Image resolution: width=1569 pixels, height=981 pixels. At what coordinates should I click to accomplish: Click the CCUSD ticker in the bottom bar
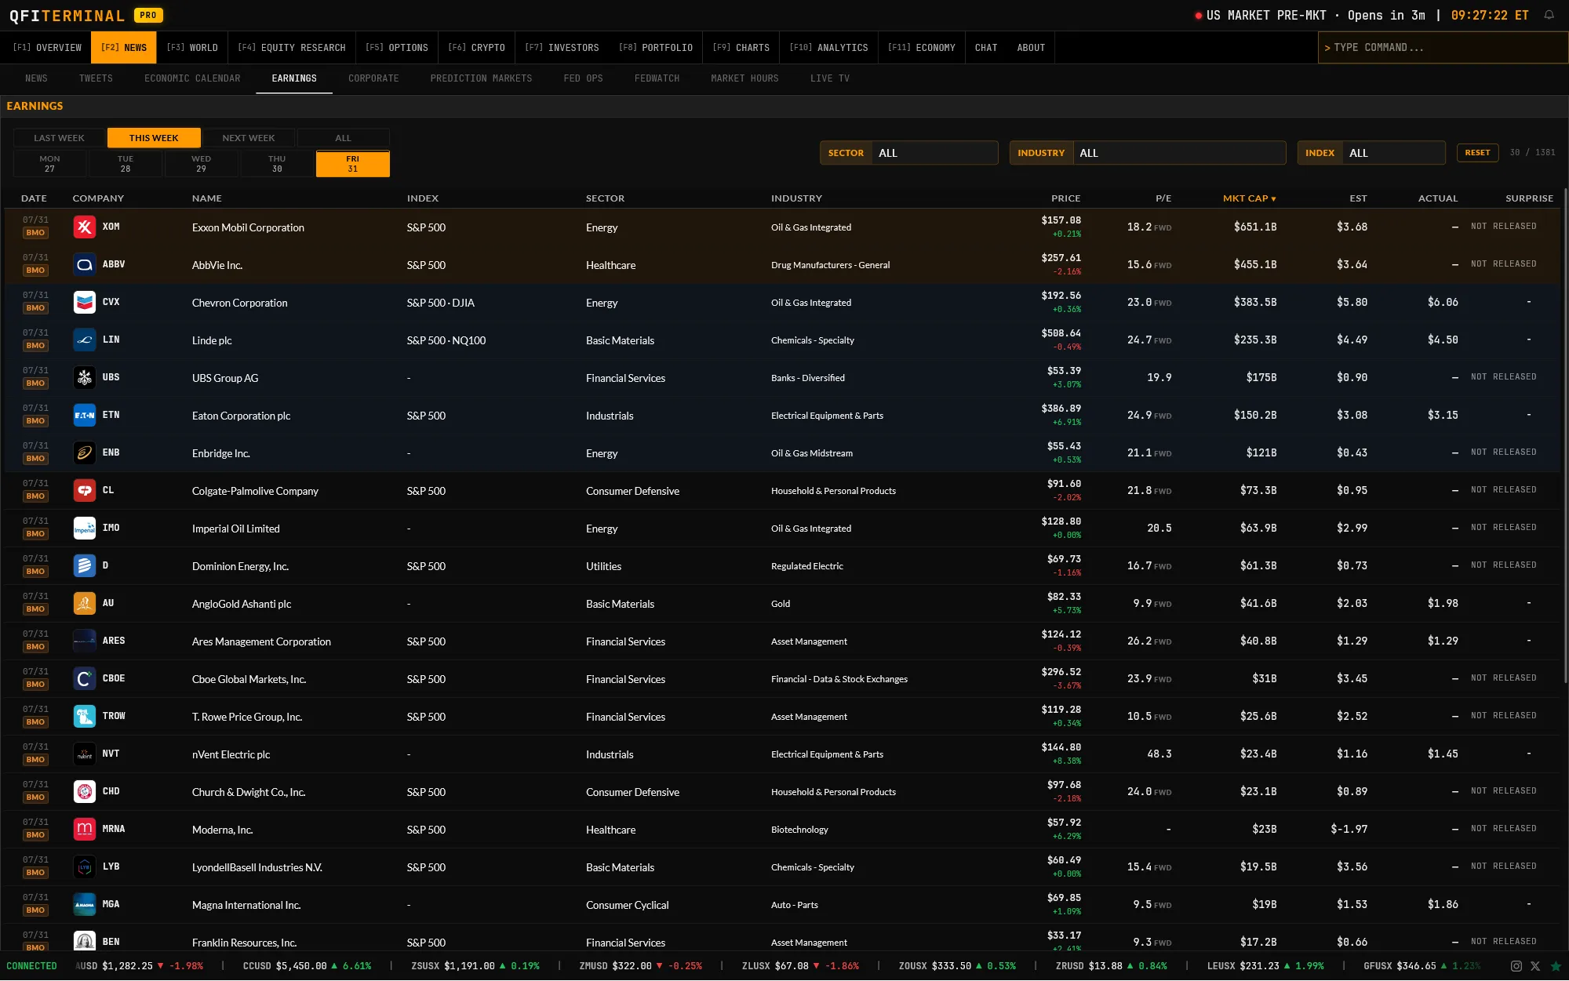(307, 966)
